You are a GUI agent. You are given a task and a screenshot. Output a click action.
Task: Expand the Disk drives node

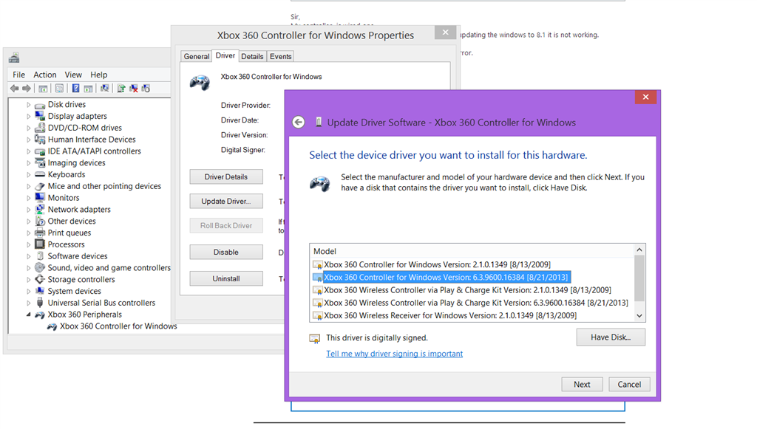[x=29, y=105]
